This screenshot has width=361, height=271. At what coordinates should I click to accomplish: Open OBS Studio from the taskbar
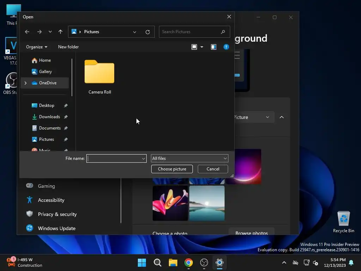(x=204, y=263)
